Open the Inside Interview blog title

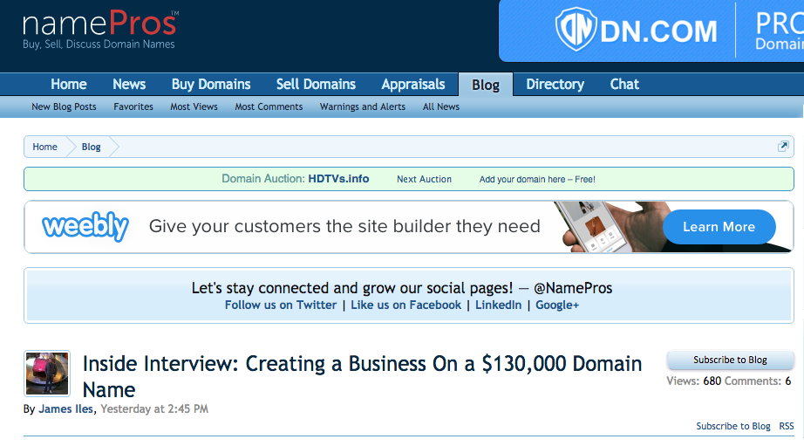[x=362, y=377]
